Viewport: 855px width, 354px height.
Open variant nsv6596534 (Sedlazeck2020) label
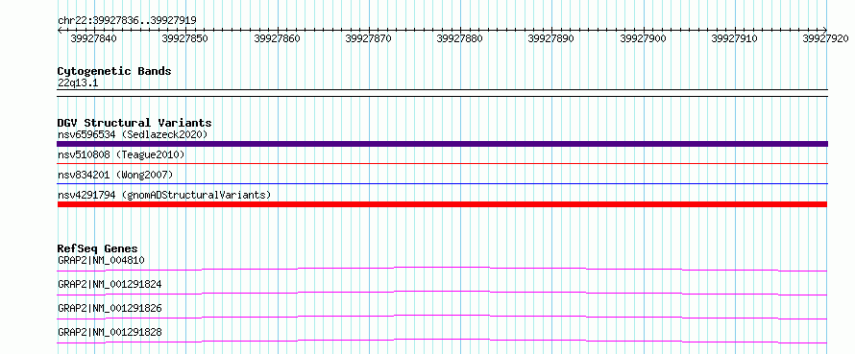tap(133, 134)
